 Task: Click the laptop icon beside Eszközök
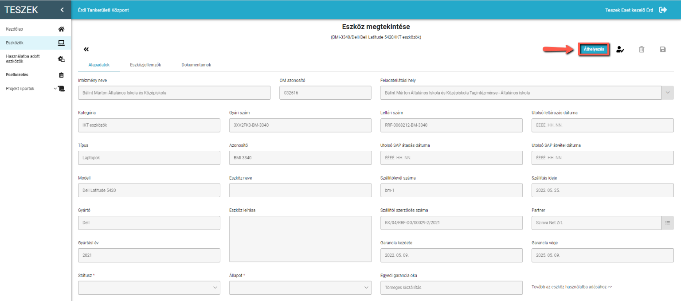coord(62,43)
